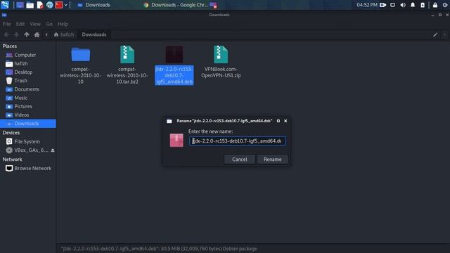
Task: Open the file manager panel launcher
Action: coord(30,5)
